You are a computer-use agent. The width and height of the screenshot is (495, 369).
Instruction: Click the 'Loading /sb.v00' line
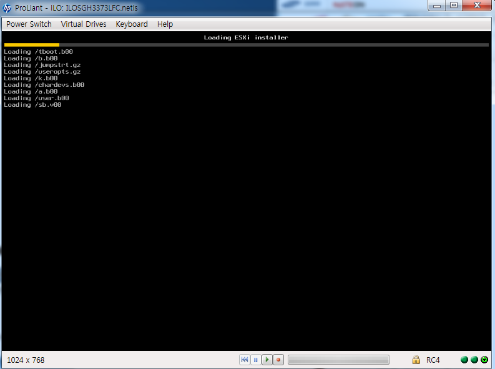click(32, 105)
